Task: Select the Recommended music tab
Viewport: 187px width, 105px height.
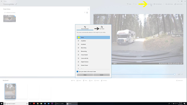Action: pyautogui.click(x=85, y=28)
